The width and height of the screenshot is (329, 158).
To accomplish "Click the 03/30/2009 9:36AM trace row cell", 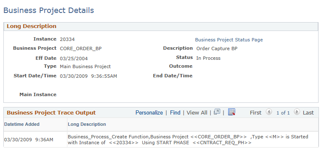I will pyautogui.click(x=29, y=140).
